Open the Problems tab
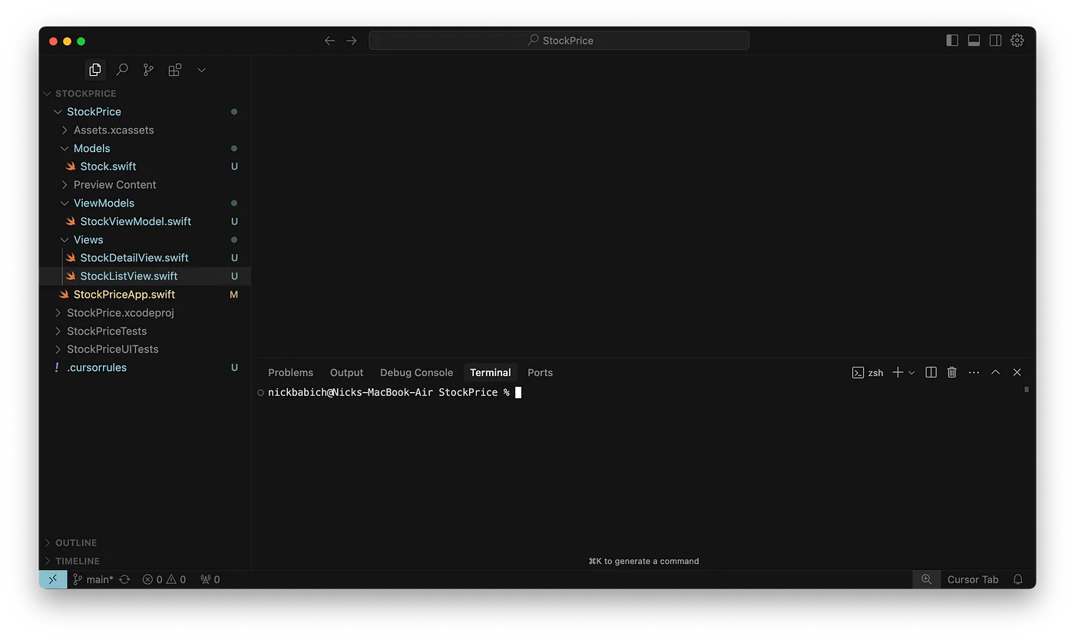The width and height of the screenshot is (1075, 640). tap(290, 372)
